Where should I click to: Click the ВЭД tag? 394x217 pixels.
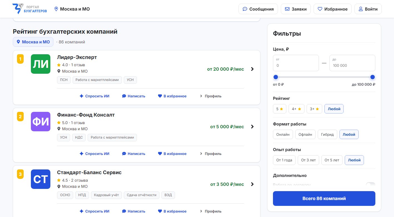pyautogui.click(x=168, y=195)
